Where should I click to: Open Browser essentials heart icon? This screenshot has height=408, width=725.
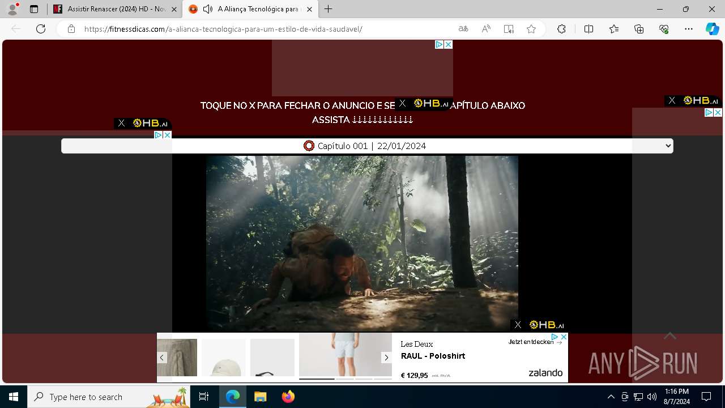pos(664,29)
